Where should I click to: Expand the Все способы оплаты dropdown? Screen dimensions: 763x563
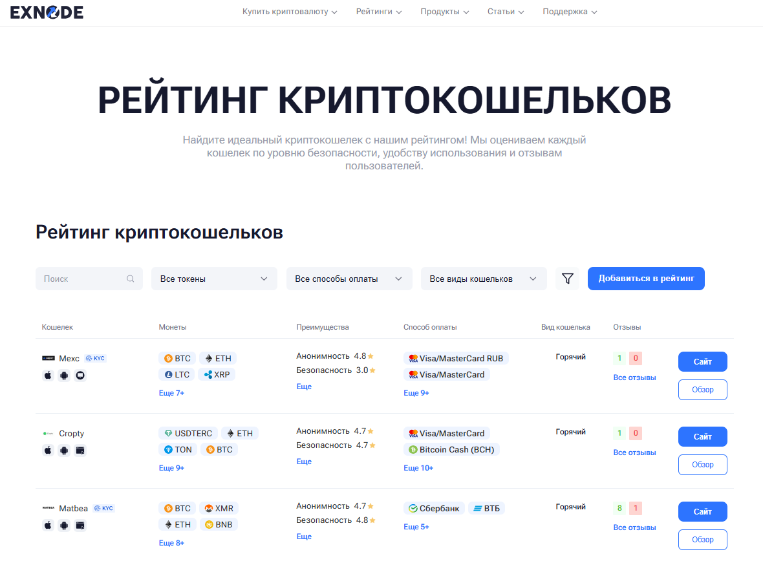click(x=349, y=278)
